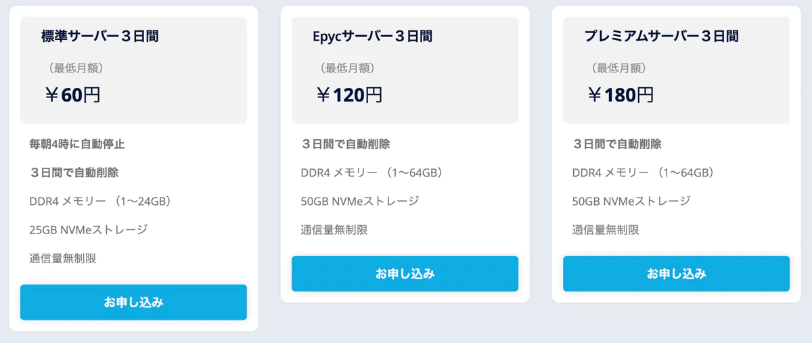Viewport: 812px width, 343px height.
Task: Select the ¥120円 price text
Action: tap(349, 95)
